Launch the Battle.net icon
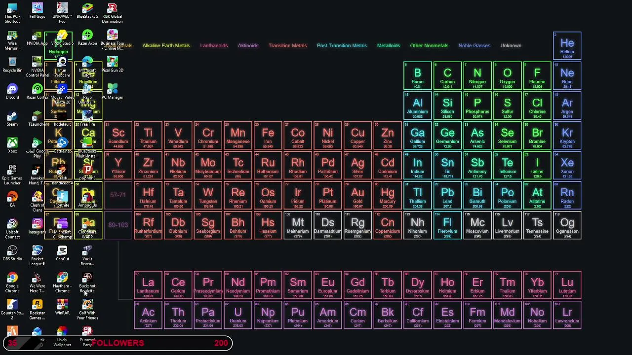632x355 pixels. (x=62, y=145)
